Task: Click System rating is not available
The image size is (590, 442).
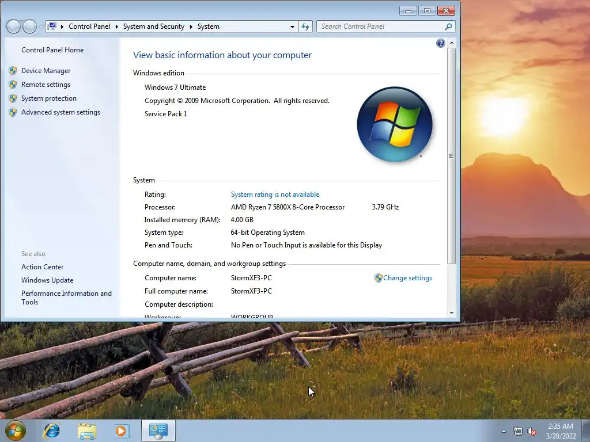Action: click(x=275, y=195)
